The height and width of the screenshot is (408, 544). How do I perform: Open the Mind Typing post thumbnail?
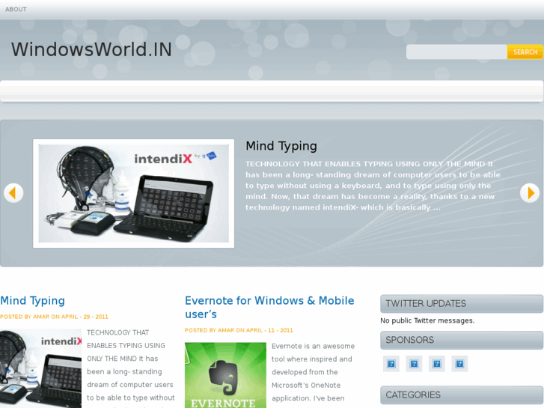(40, 368)
